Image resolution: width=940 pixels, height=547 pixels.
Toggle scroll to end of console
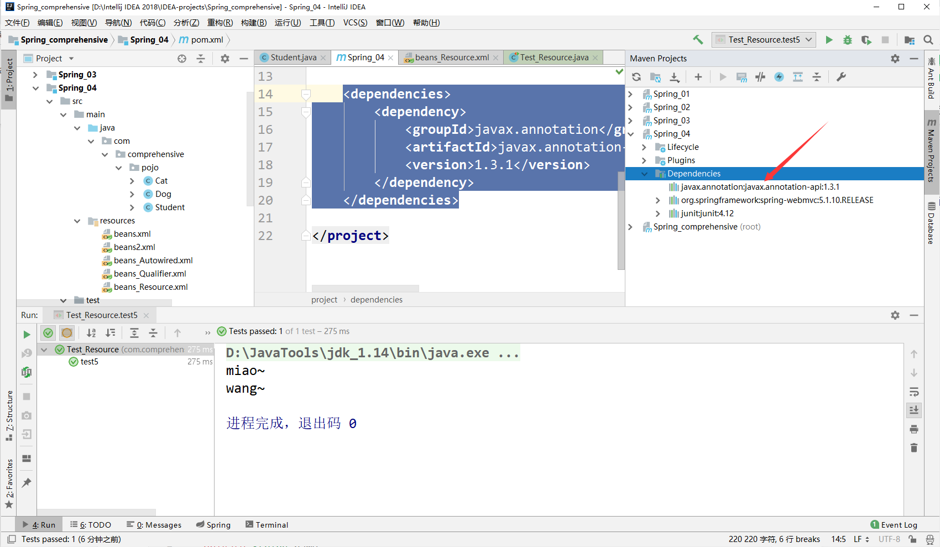[x=914, y=410]
